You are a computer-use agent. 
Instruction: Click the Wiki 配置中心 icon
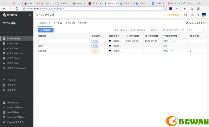[x=4, y=112]
